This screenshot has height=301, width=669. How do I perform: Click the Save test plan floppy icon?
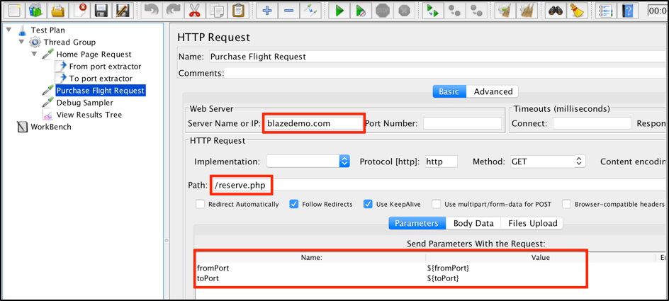click(x=101, y=11)
